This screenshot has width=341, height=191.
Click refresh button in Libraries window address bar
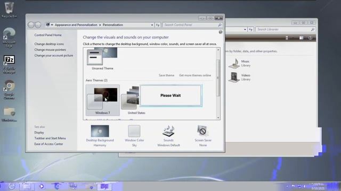(251, 29)
